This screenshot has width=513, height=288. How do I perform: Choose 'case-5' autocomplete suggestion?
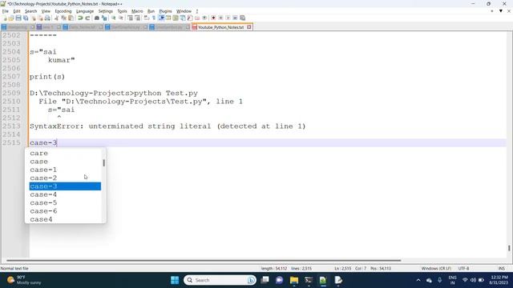pos(43,202)
